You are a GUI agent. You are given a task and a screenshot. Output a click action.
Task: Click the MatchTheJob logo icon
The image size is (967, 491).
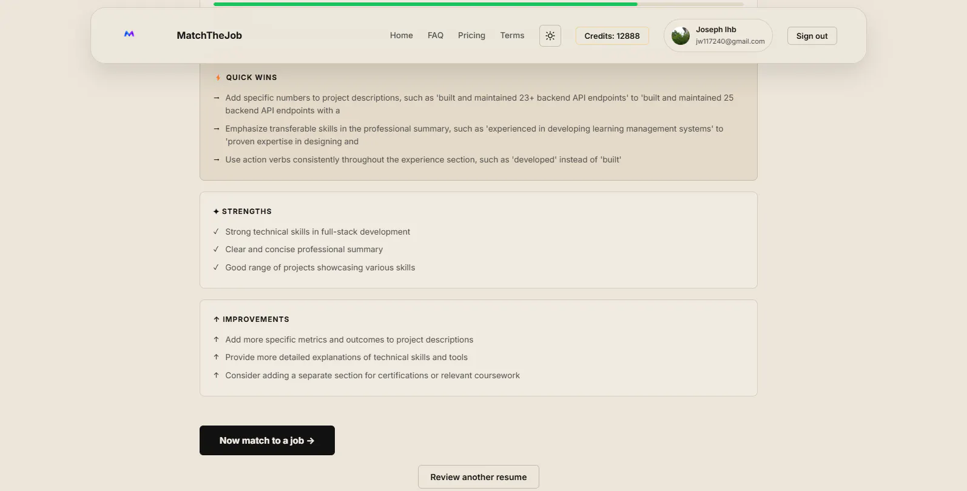(129, 35)
